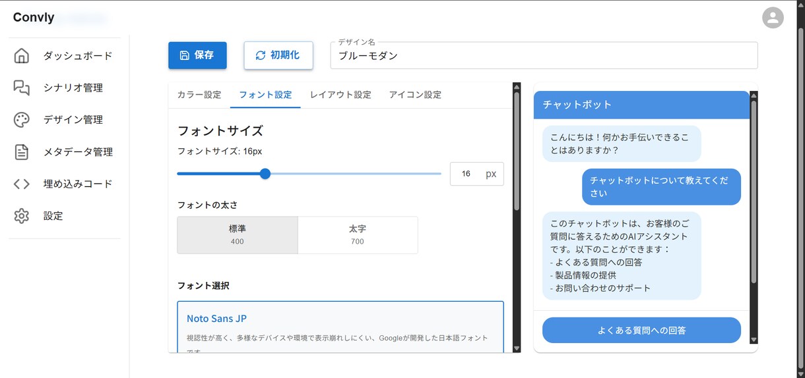Click the embed code brackets icon

coord(22,184)
